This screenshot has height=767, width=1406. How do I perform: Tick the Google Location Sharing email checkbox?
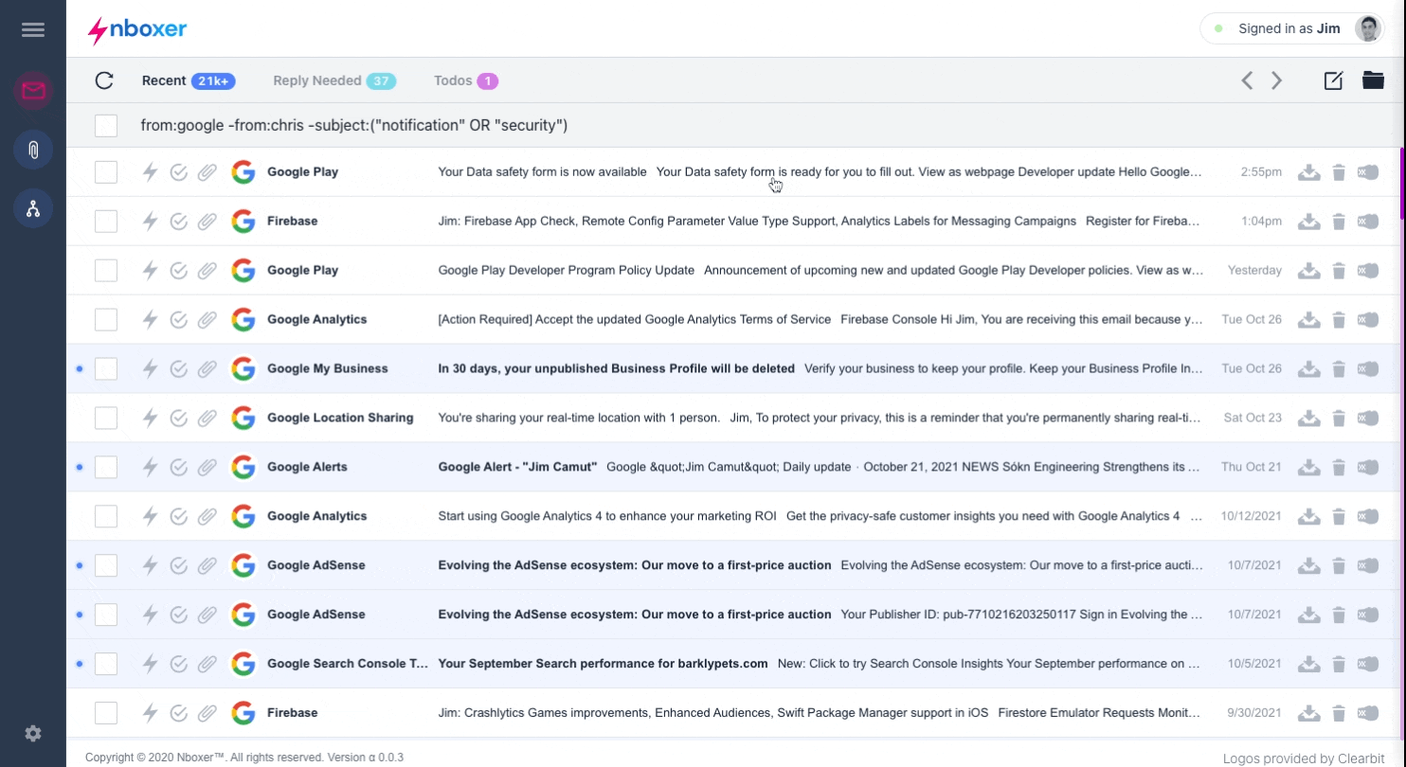point(106,418)
